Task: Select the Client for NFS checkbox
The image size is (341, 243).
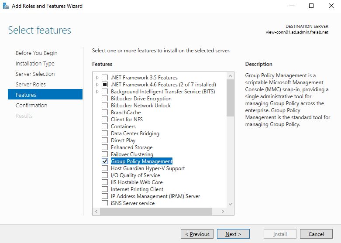Action: click(x=105, y=120)
